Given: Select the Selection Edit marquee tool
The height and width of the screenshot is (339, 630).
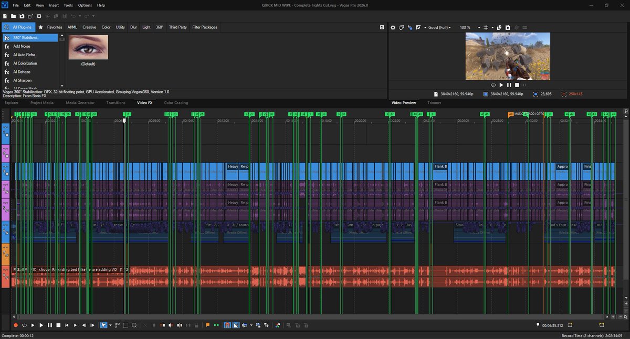Looking at the screenshot, I should (125, 325).
